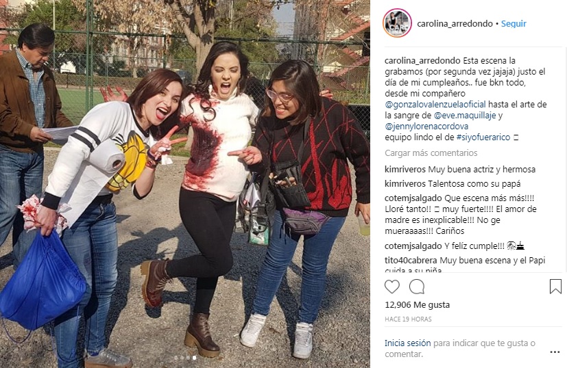This screenshot has width=567, height=368.
Task: Open carolina_arredondo profile picture
Action: tap(397, 23)
